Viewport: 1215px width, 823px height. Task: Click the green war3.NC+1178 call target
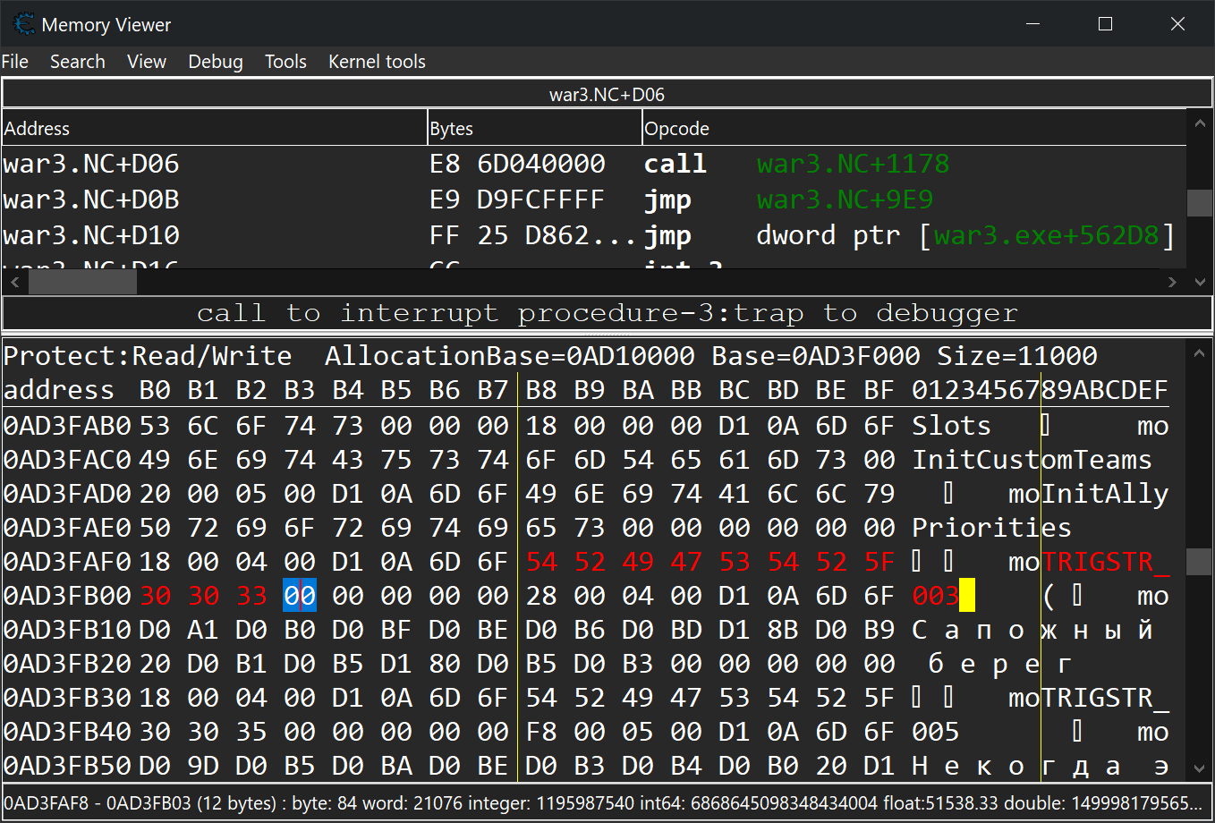853,164
